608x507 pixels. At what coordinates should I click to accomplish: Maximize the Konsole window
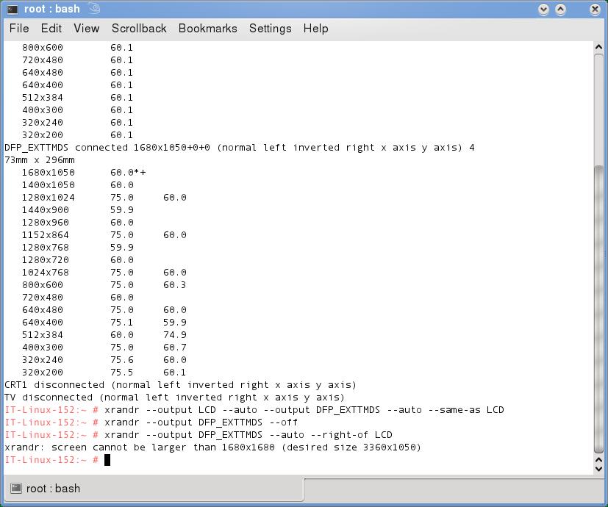(562, 10)
